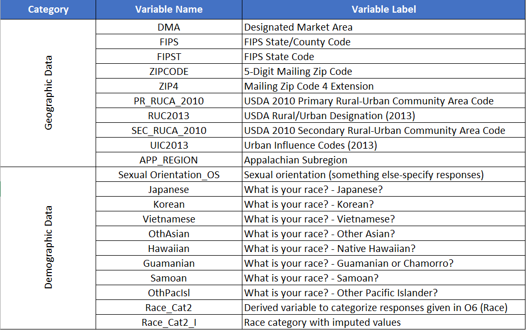Screen dimensions: 526x330
Task: Select the Variable Name header cell
Action: [x=168, y=9]
